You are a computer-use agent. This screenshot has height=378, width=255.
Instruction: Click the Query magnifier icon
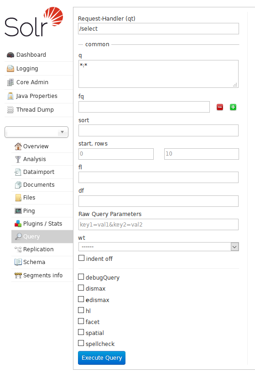pos(18,237)
